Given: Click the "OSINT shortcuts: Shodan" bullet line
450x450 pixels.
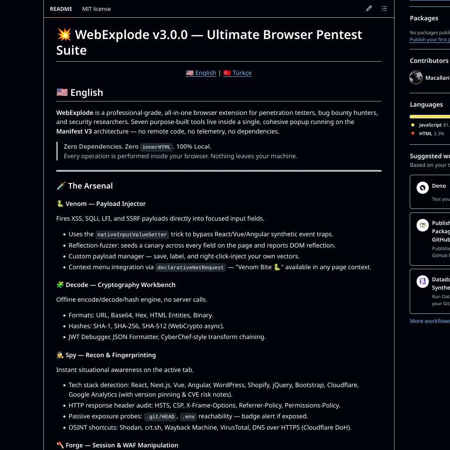Looking at the screenshot, I should click(210, 427).
